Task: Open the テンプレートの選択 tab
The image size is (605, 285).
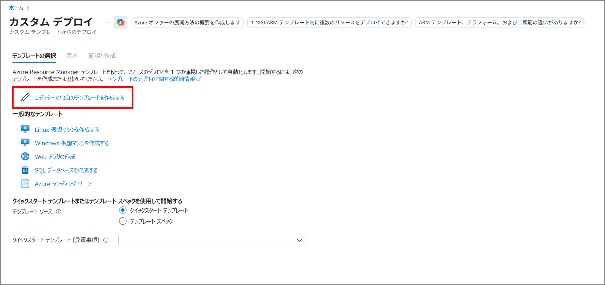Action: pos(34,56)
